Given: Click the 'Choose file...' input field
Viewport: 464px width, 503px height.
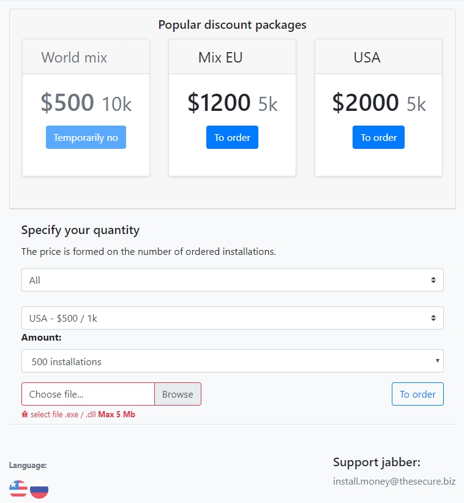Looking at the screenshot, I should [88, 394].
